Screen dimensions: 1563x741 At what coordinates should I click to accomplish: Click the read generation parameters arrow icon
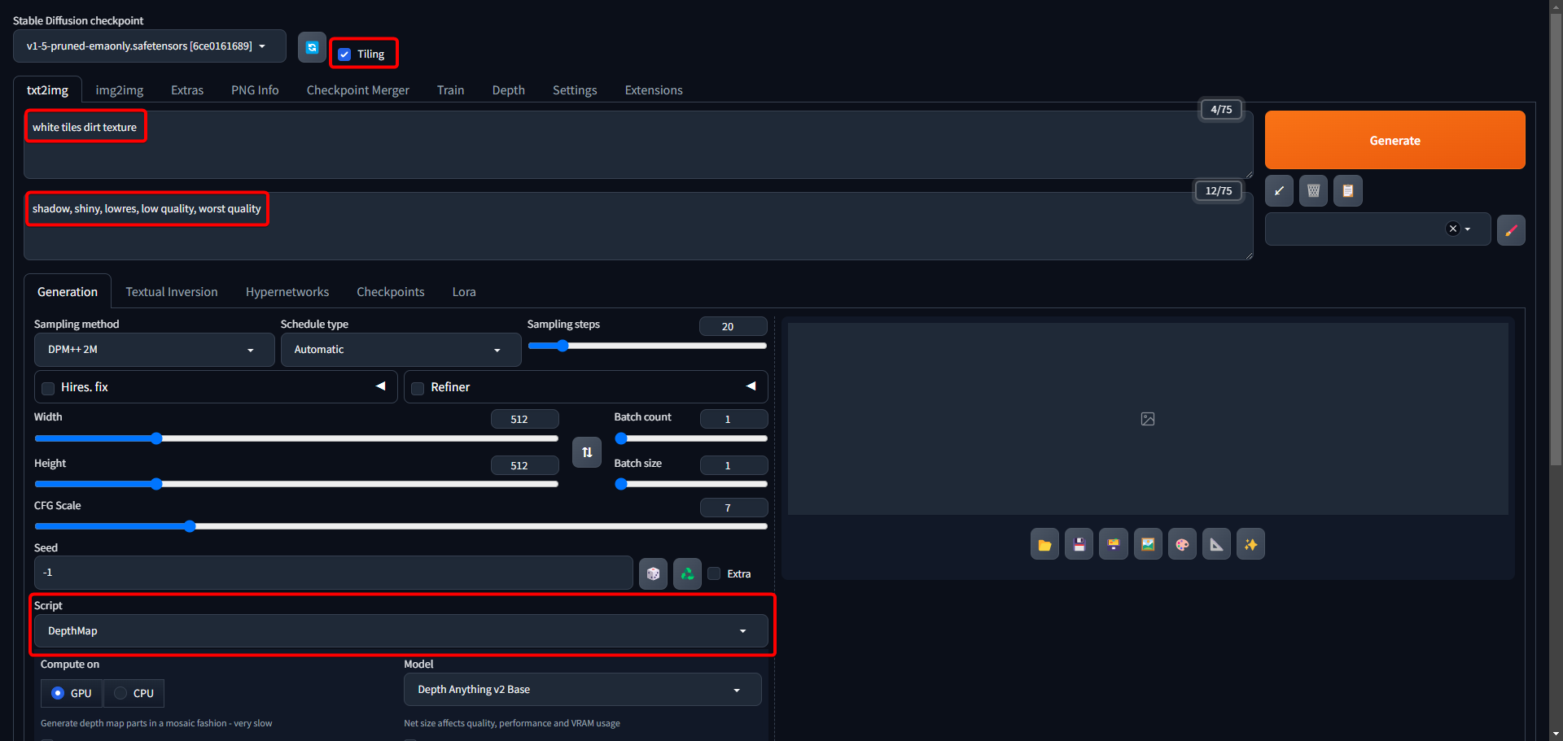click(x=1279, y=191)
